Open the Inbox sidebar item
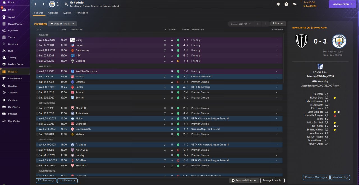The image size is (359, 185). pos(11,10)
